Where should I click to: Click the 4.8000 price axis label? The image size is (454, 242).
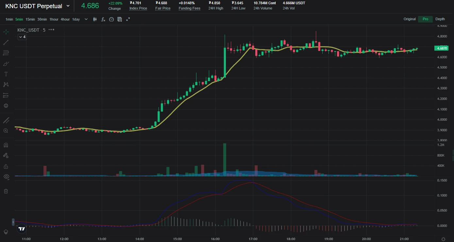[442, 37]
